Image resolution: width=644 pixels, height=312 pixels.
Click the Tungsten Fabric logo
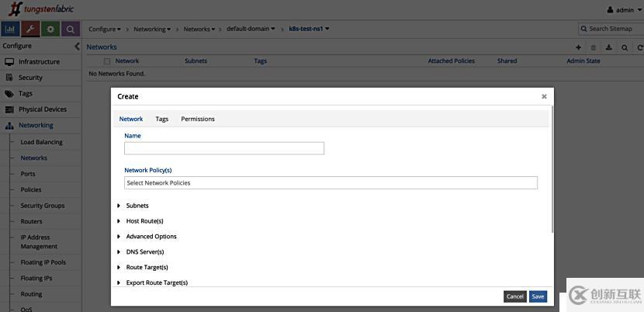click(41, 9)
